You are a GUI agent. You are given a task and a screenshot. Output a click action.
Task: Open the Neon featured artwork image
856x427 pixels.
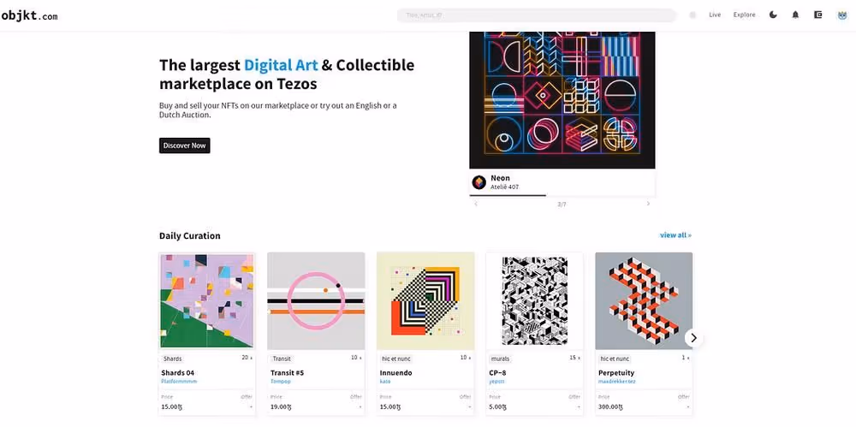[562, 100]
